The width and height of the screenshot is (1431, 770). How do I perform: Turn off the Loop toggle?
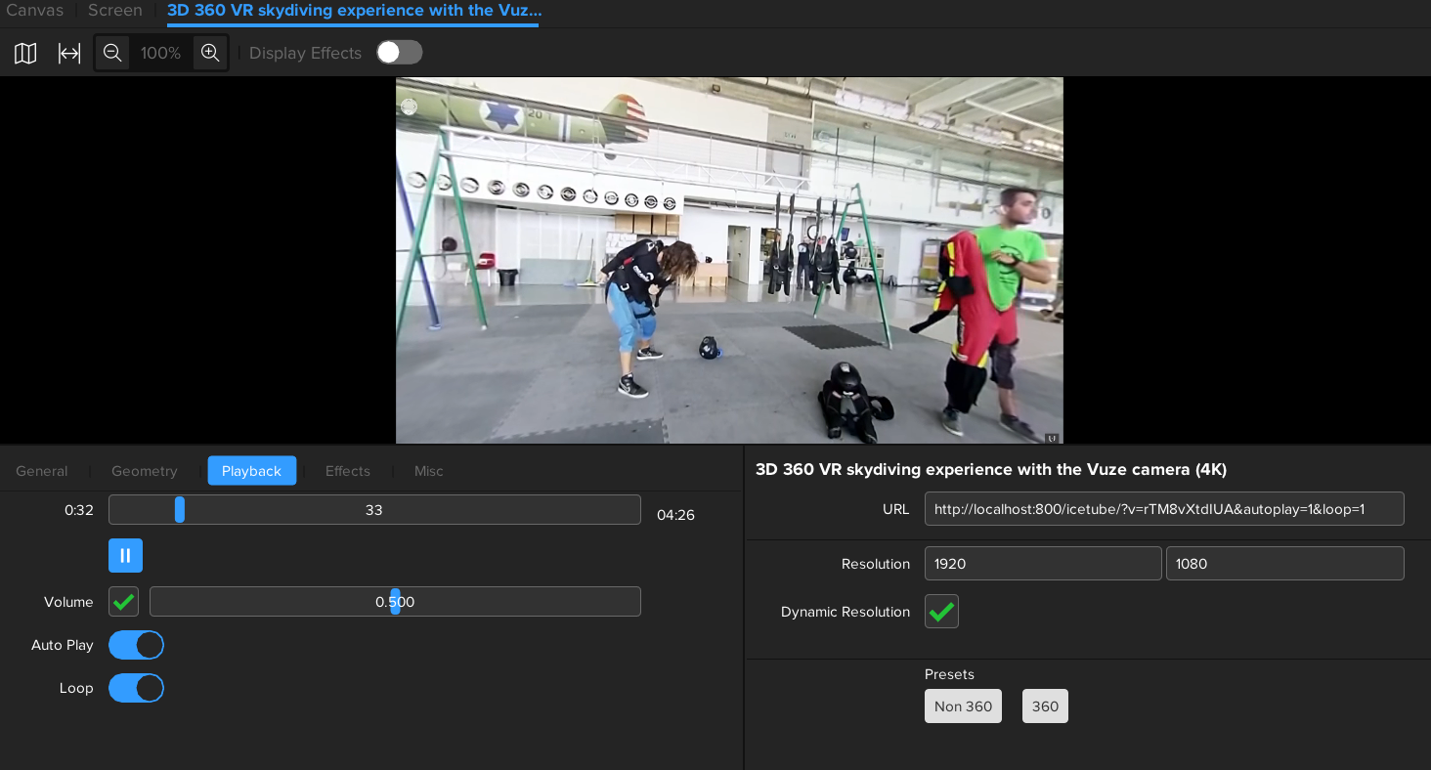(x=136, y=688)
